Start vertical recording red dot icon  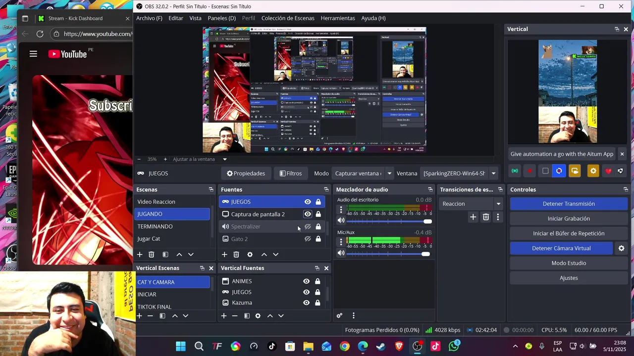530,171
